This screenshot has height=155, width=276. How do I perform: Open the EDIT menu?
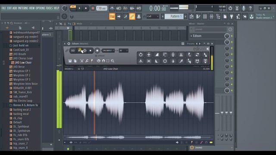tap(9, 8)
